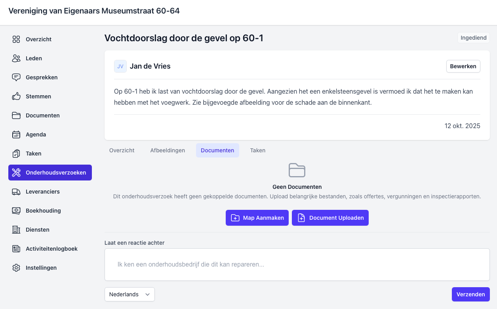Open Gesprekken chat bubble icon

click(16, 77)
